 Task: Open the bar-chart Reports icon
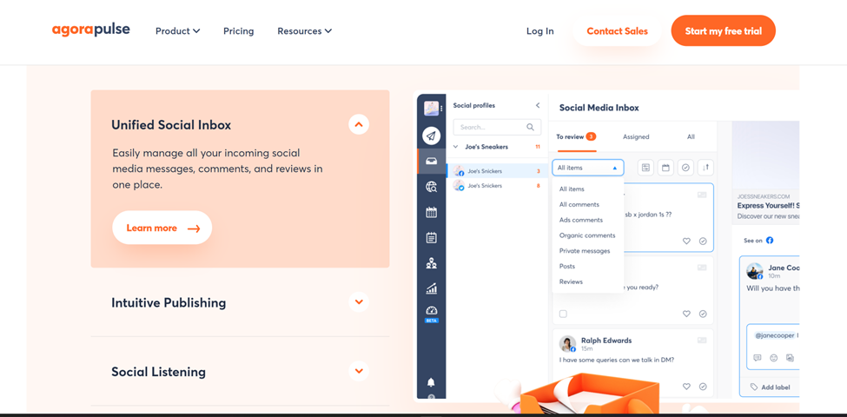point(431,289)
